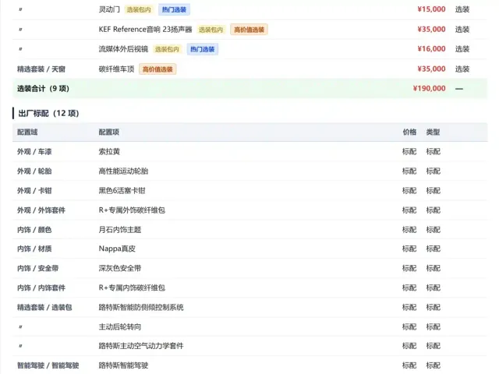The height and width of the screenshot is (374, 499).
Task: Click the 选装包内 tag beside 流媒体外后视镜
Action: click(x=167, y=49)
